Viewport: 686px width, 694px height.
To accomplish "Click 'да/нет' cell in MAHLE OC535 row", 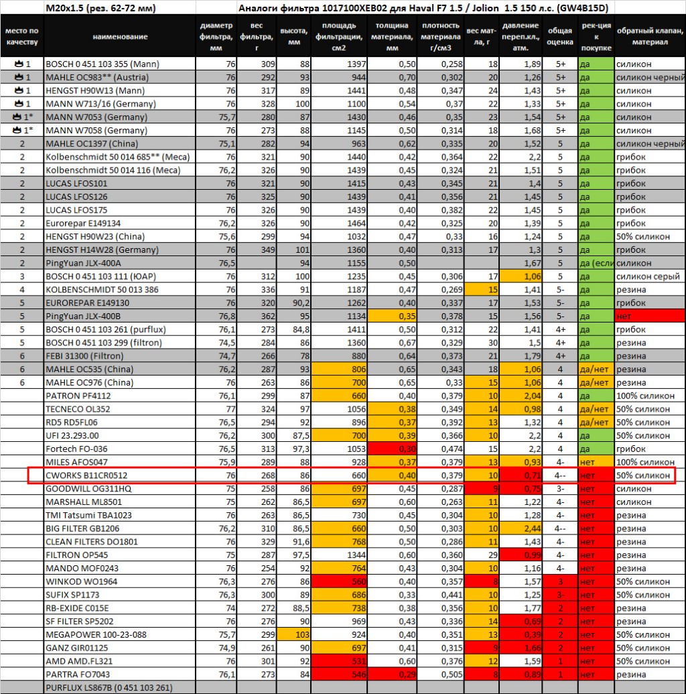I will tap(596, 369).
